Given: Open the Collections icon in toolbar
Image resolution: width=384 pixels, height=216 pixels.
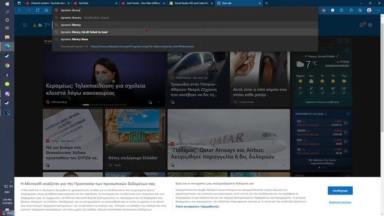Looking at the screenshot, I should 360,10.
